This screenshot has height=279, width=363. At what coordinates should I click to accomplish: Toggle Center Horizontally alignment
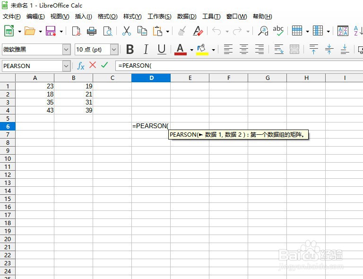[244, 49]
